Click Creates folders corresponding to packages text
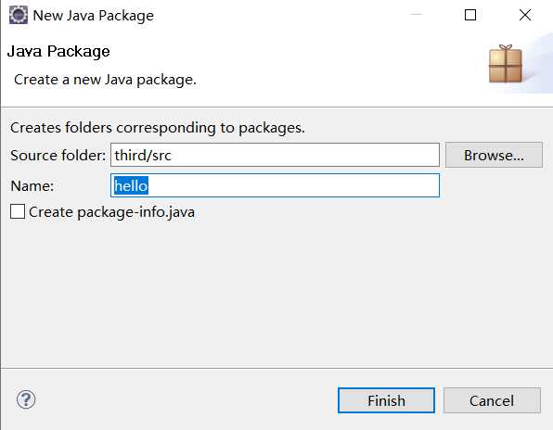The height and width of the screenshot is (430, 553). (158, 128)
